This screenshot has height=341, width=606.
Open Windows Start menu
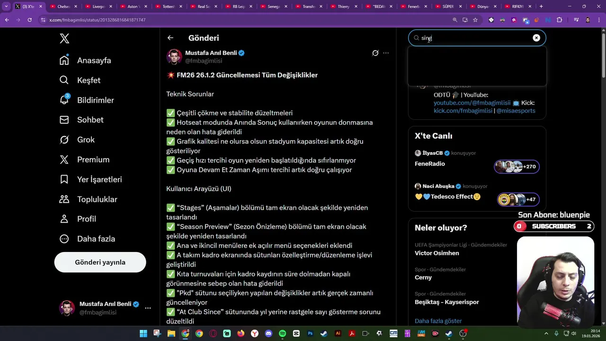pos(143,333)
